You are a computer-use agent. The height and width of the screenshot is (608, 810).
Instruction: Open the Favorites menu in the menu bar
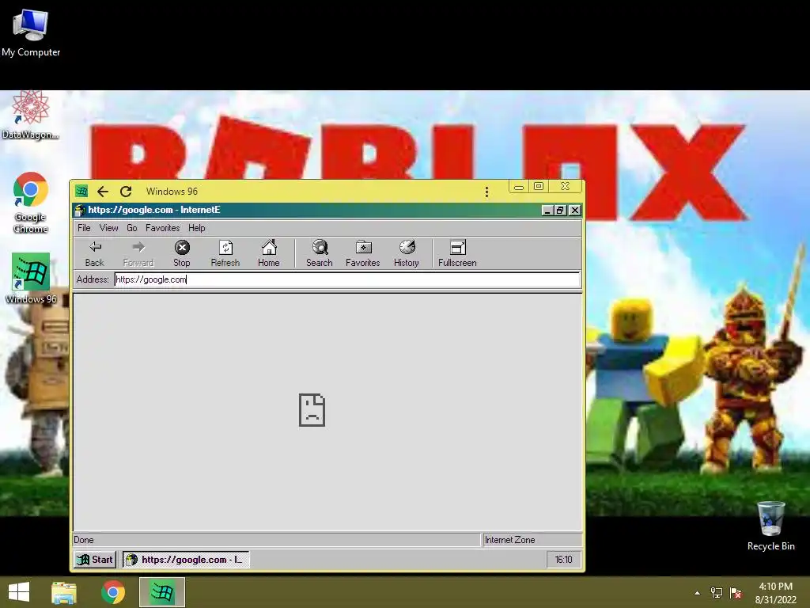tap(163, 228)
